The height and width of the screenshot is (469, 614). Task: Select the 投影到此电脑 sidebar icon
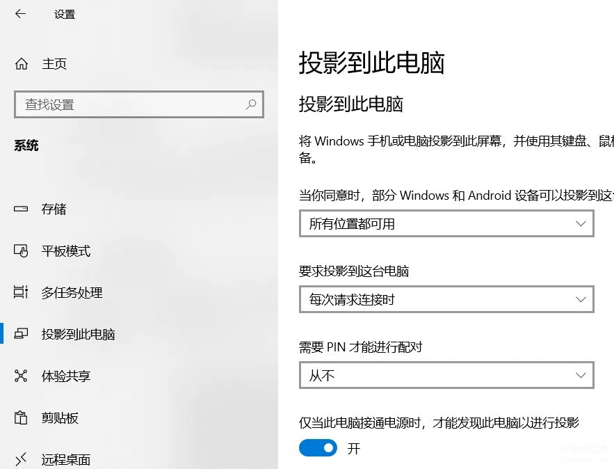[22, 334]
